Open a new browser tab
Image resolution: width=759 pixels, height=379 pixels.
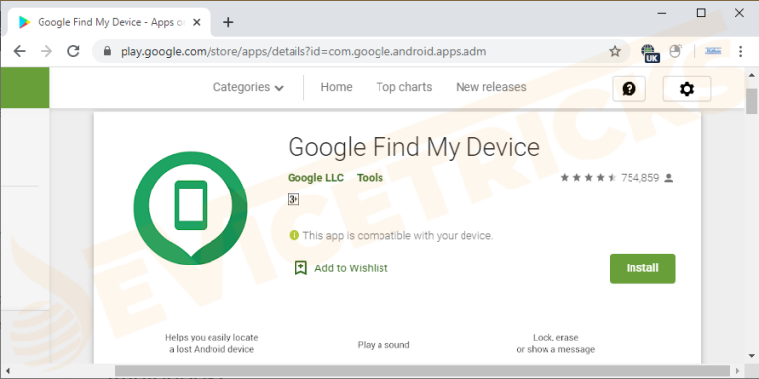tap(228, 22)
